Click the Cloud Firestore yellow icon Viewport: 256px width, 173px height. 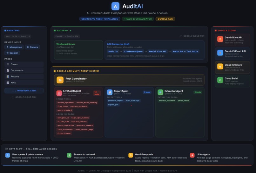220,67
